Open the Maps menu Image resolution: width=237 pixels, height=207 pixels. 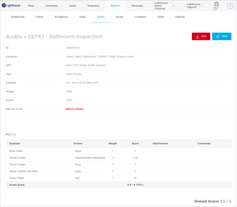[x=31, y=6]
